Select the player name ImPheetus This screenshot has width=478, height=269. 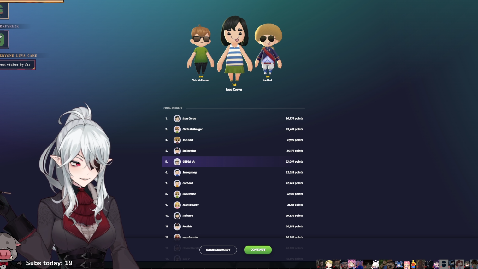click(189, 151)
